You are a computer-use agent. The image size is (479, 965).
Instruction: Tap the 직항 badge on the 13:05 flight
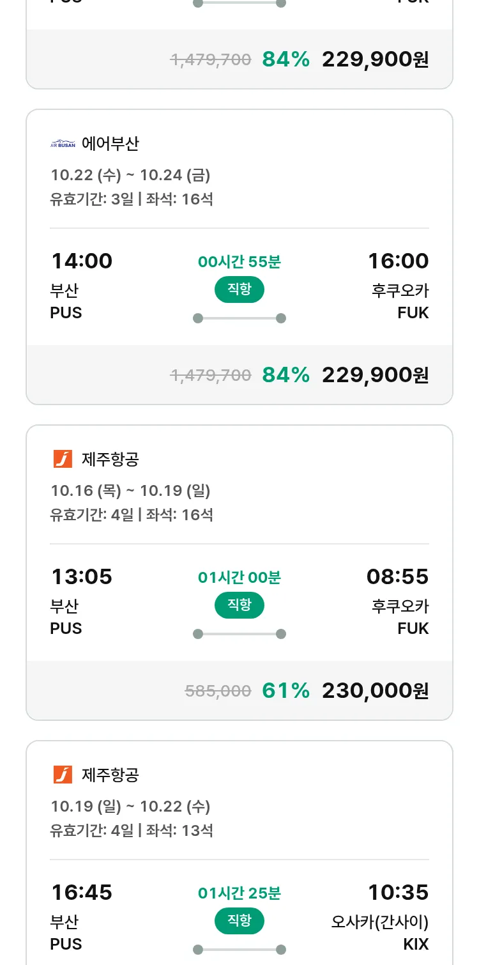[x=240, y=605]
